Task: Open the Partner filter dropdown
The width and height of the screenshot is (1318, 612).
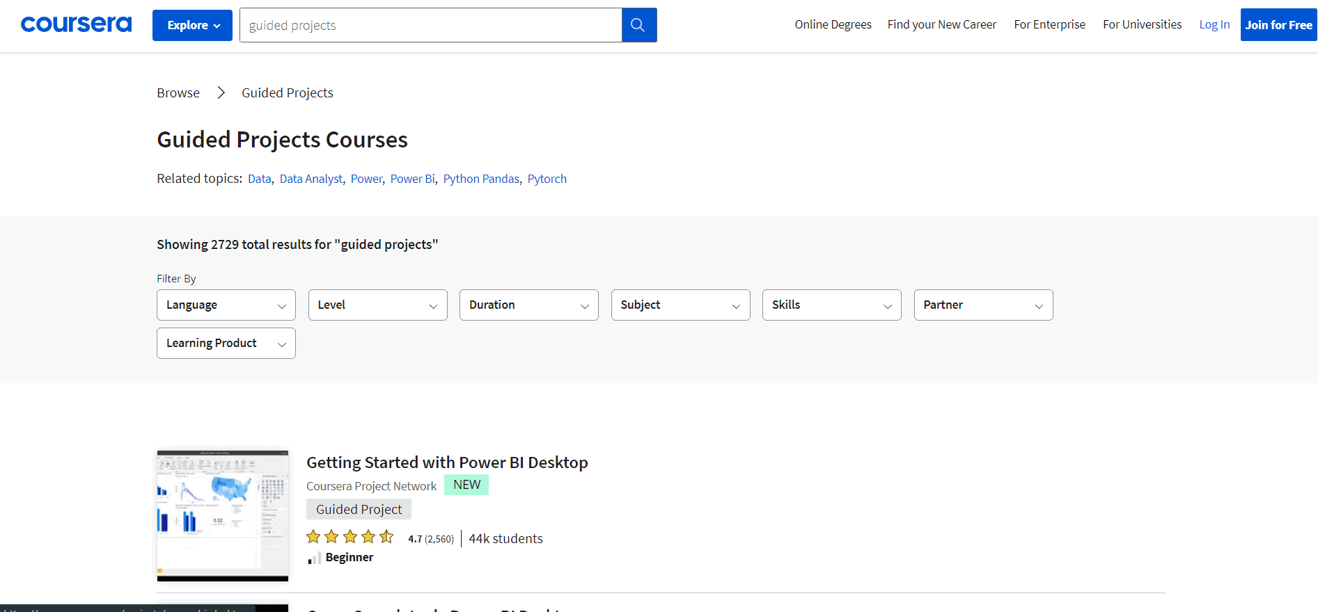Action: point(984,305)
